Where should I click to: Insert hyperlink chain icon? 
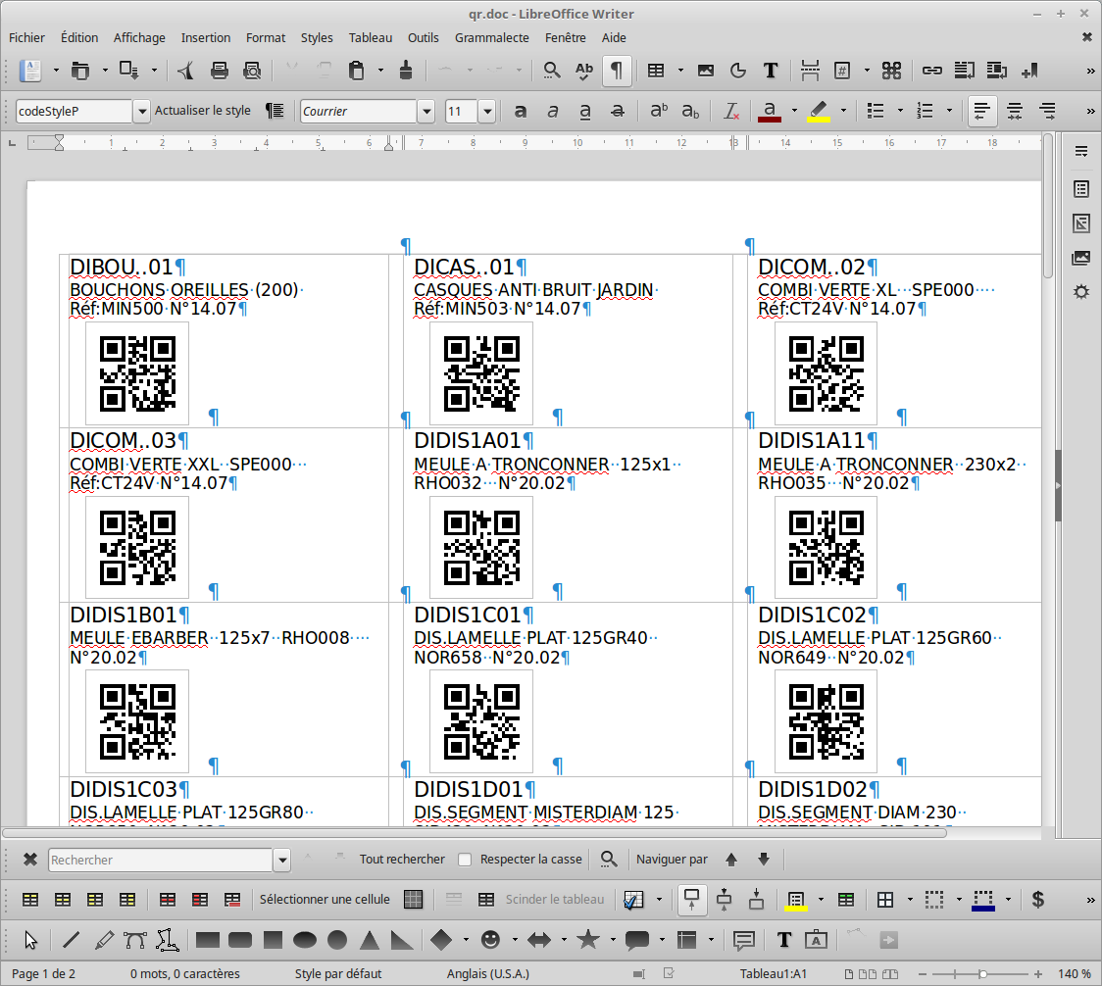(x=932, y=71)
